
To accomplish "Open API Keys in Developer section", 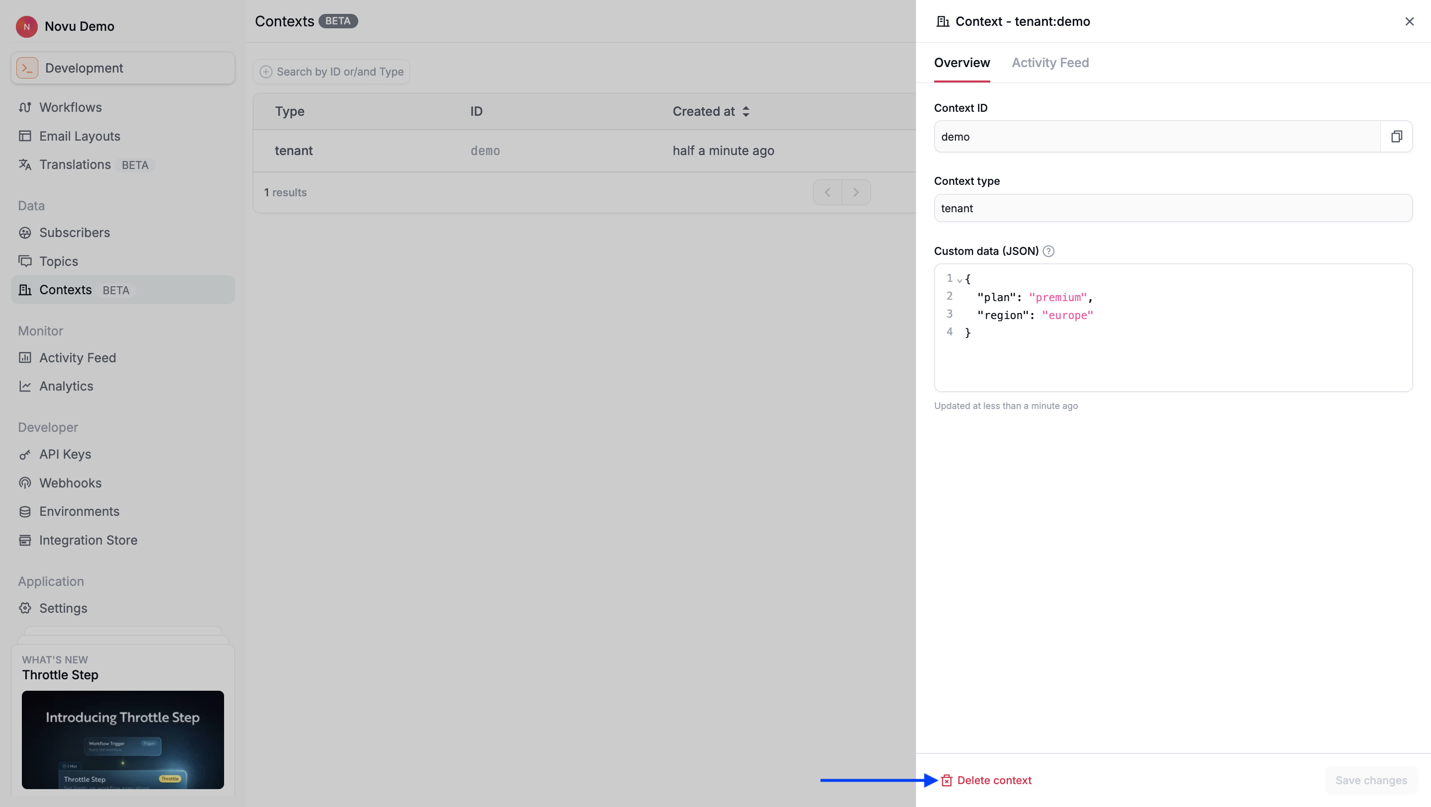I will click(x=65, y=454).
